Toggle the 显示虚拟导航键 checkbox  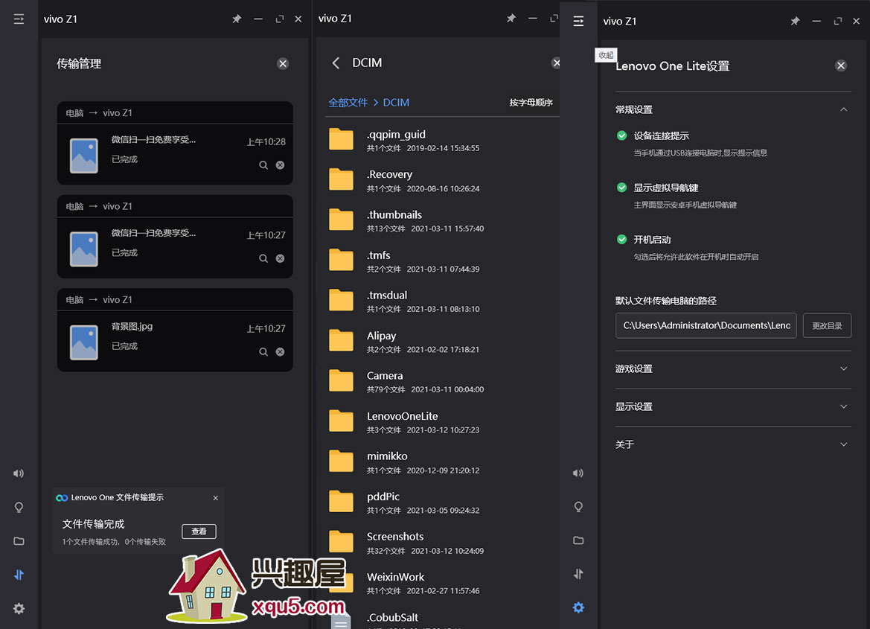[x=622, y=188]
